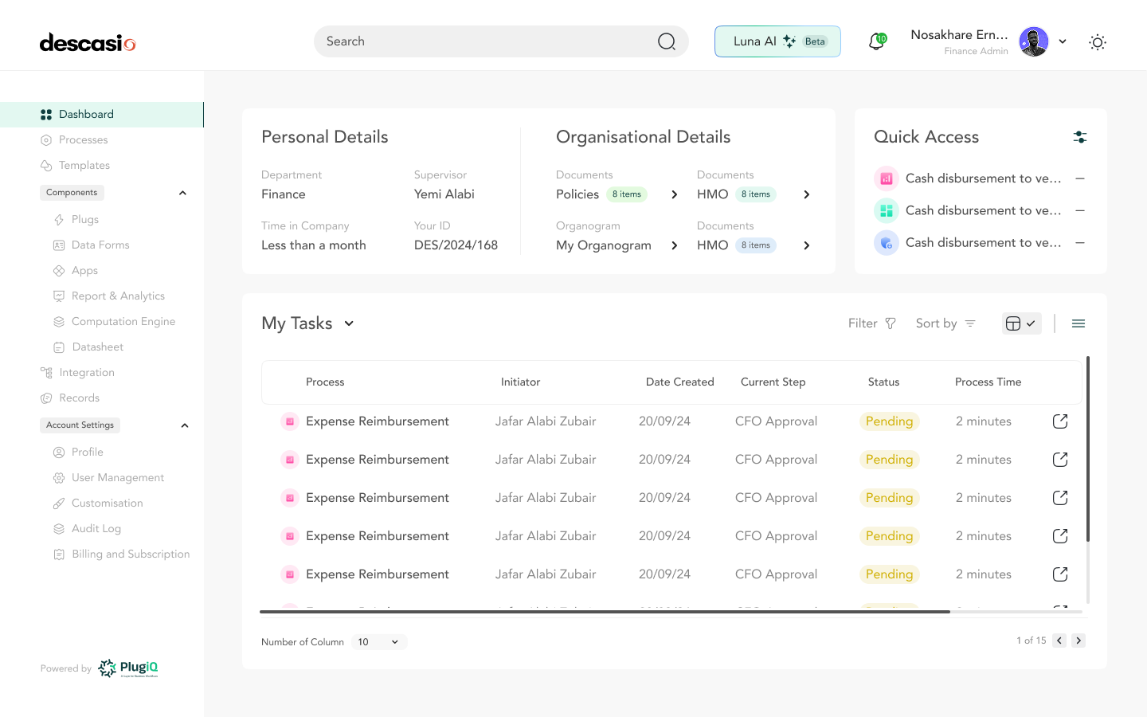Open the My Tasks dropdown

pyautogui.click(x=348, y=323)
